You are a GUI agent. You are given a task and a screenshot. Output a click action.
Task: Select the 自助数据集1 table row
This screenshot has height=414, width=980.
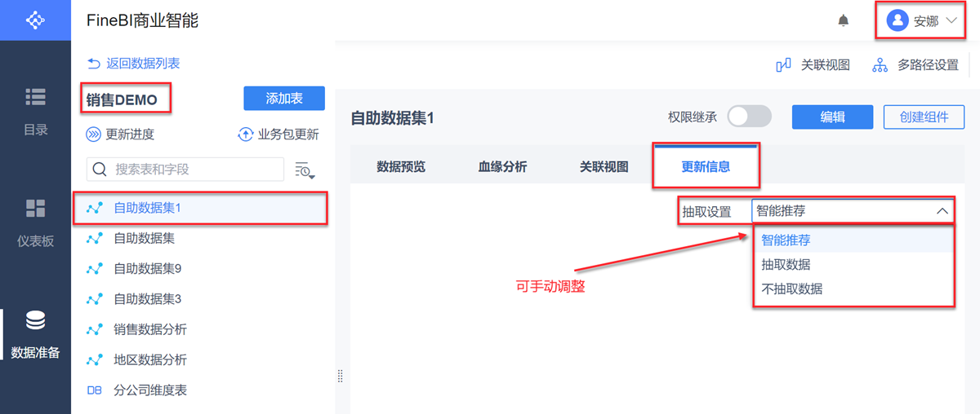201,208
